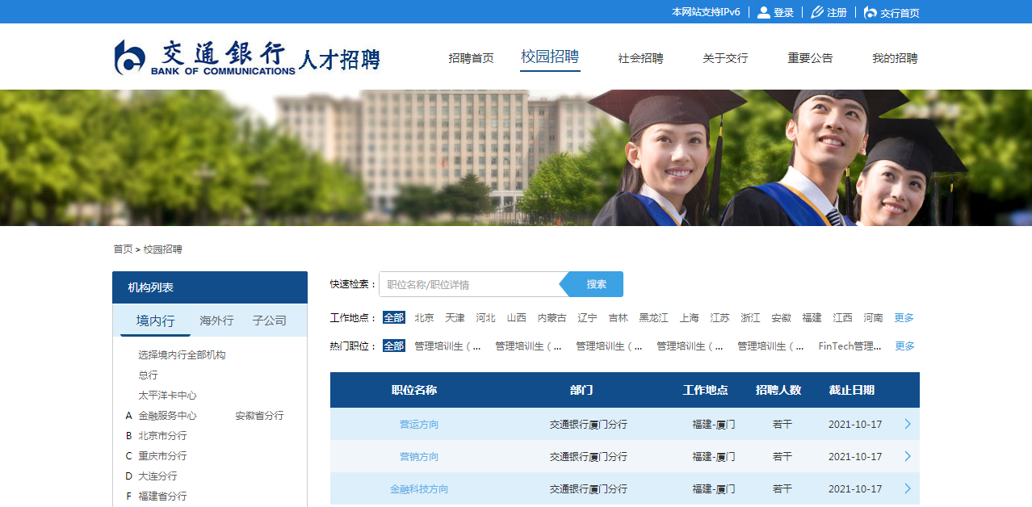
Task: Click the bank homepage logo icon in top bar
Action: click(x=870, y=12)
